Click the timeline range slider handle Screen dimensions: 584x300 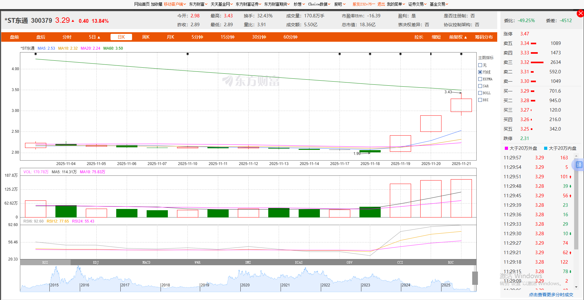475,278
